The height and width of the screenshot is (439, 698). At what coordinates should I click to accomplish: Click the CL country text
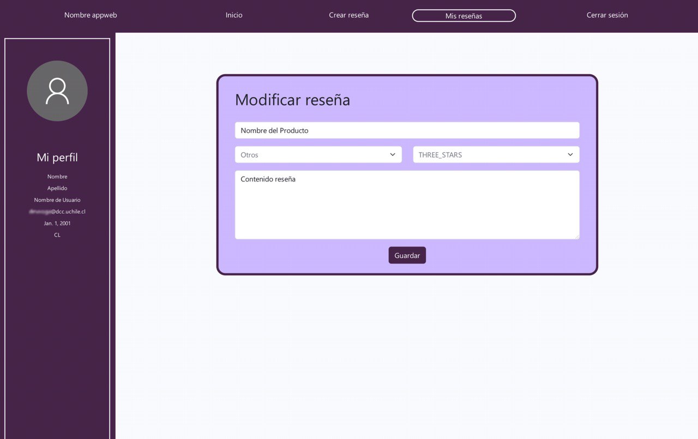pyautogui.click(x=57, y=235)
